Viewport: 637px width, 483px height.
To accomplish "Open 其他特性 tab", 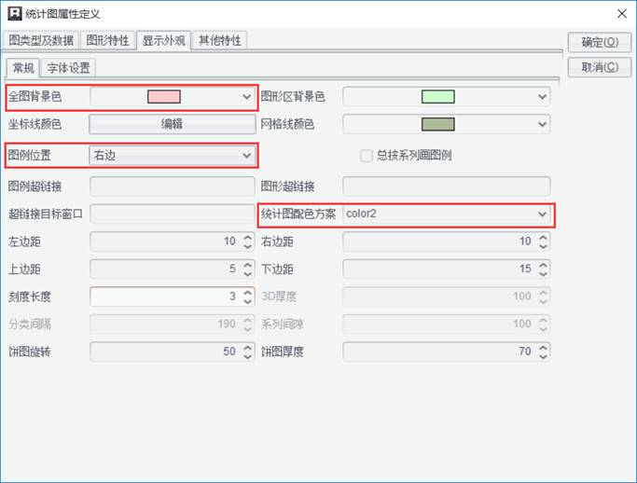I will click(220, 40).
